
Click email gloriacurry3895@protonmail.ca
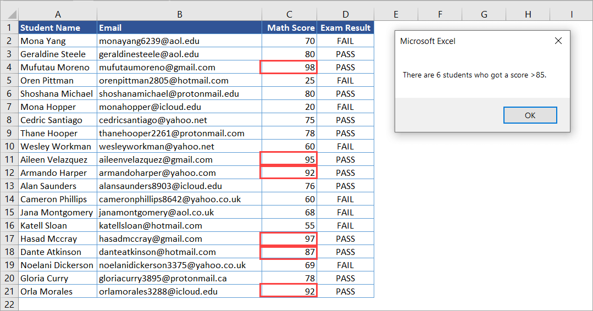pyautogui.click(x=179, y=279)
